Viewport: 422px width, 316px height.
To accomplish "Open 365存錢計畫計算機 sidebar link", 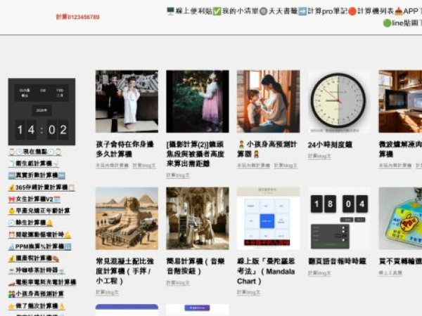I will pyautogui.click(x=41, y=188).
